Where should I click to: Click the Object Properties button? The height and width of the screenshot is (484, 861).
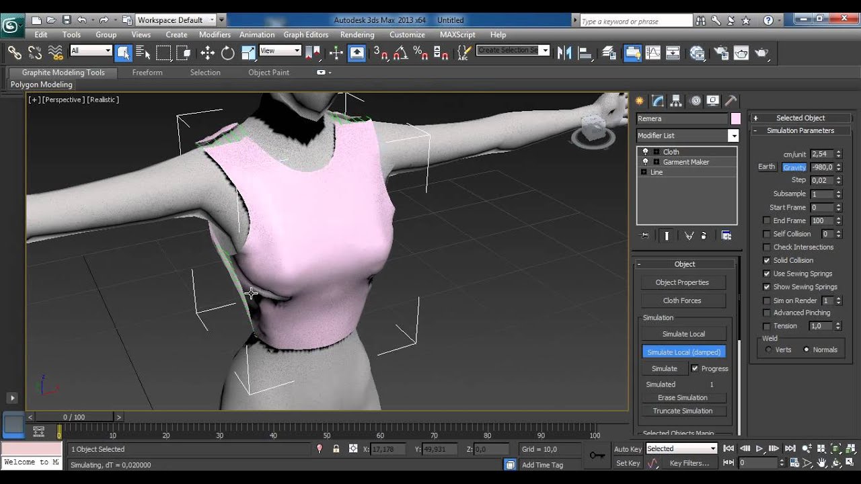click(682, 282)
